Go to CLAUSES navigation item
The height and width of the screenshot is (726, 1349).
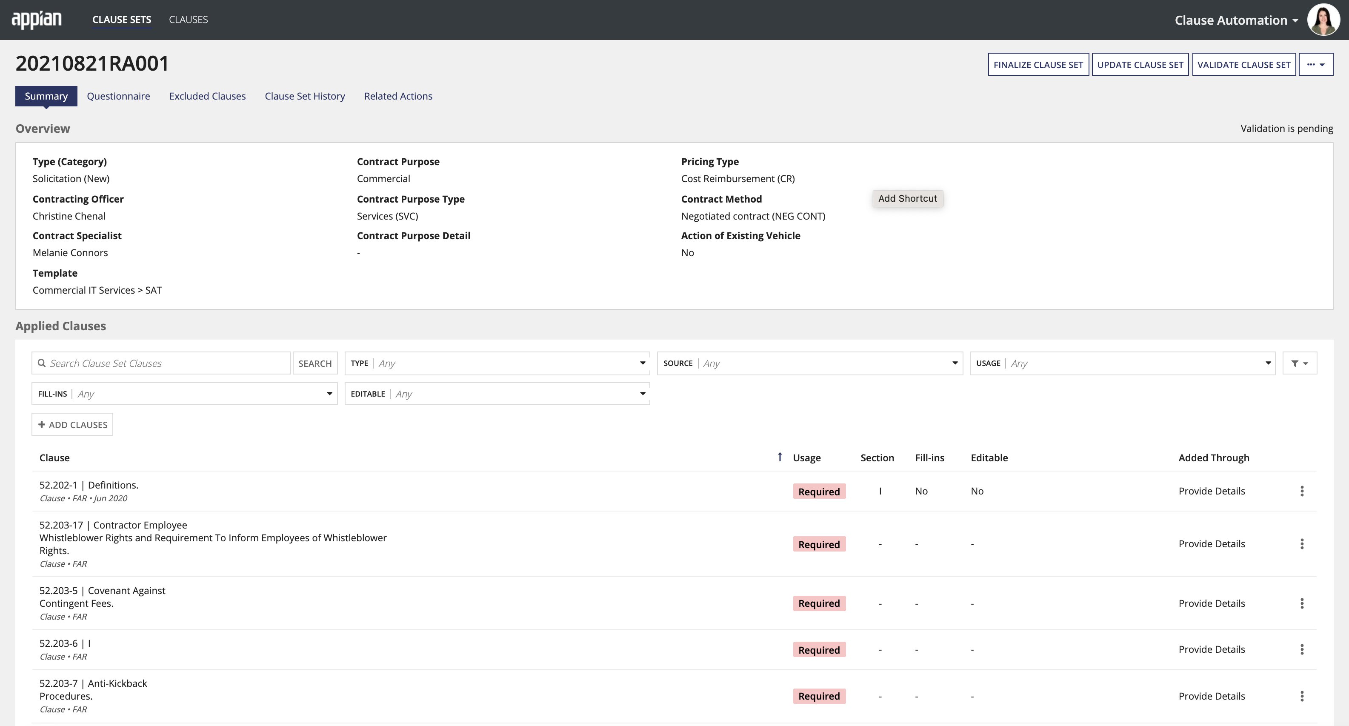coord(188,20)
